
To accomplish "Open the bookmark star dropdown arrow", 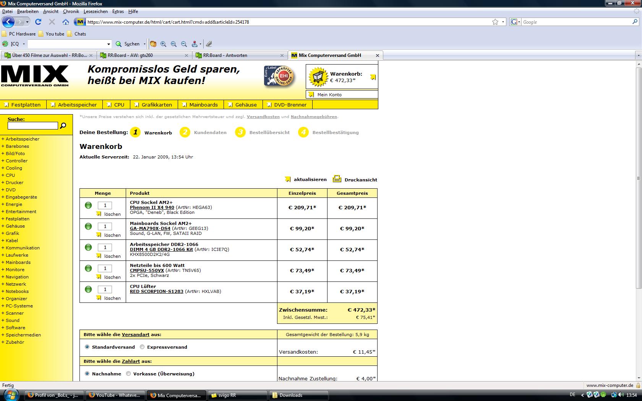I will (x=503, y=22).
